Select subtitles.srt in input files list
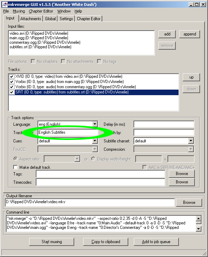Image resolution: width=208 pixels, height=257 pixels. click(40, 47)
